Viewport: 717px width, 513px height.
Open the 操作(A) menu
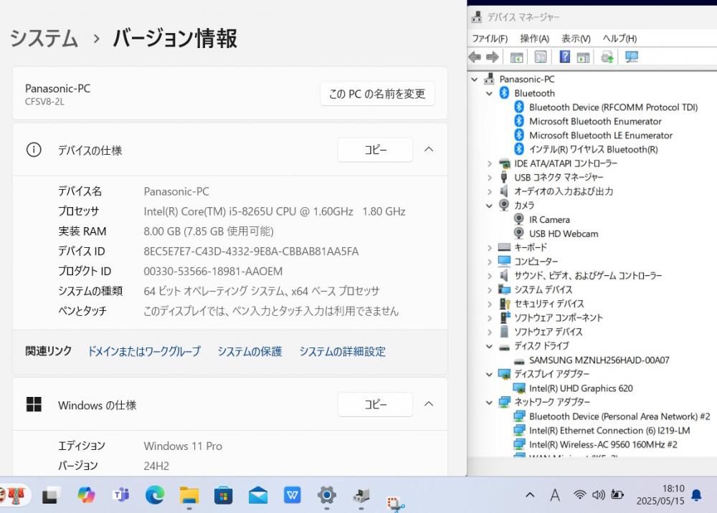535,39
